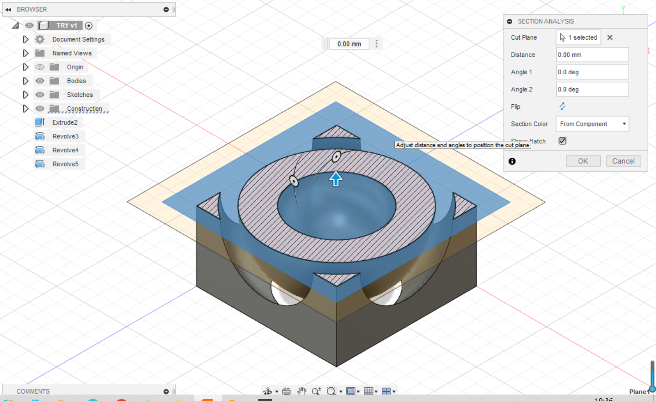
Task: Click the TRY v1 component cube icon
Action: pyautogui.click(x=44, y=25)
